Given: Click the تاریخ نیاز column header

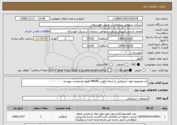Looking at the screenshot, I should tap(18, 108).
